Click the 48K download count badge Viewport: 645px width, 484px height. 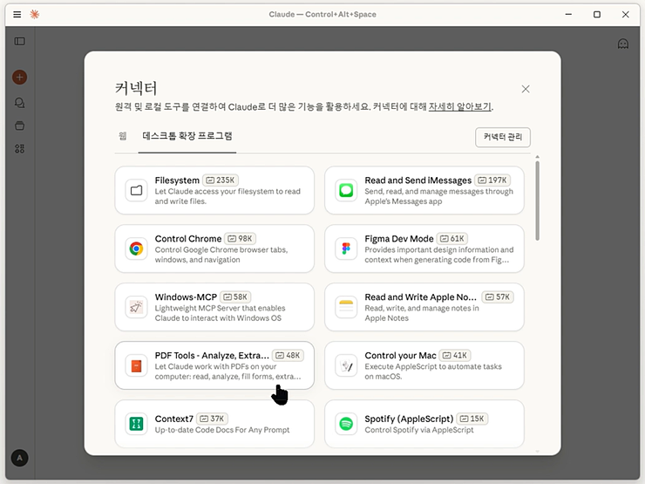288,356
